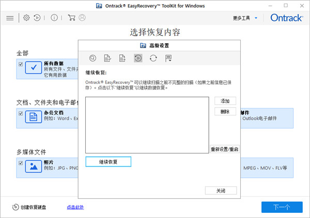Click the MPEG、MOV、FLV等 tile text
Viewport: 310px width, 218px height.
point(265,168)
